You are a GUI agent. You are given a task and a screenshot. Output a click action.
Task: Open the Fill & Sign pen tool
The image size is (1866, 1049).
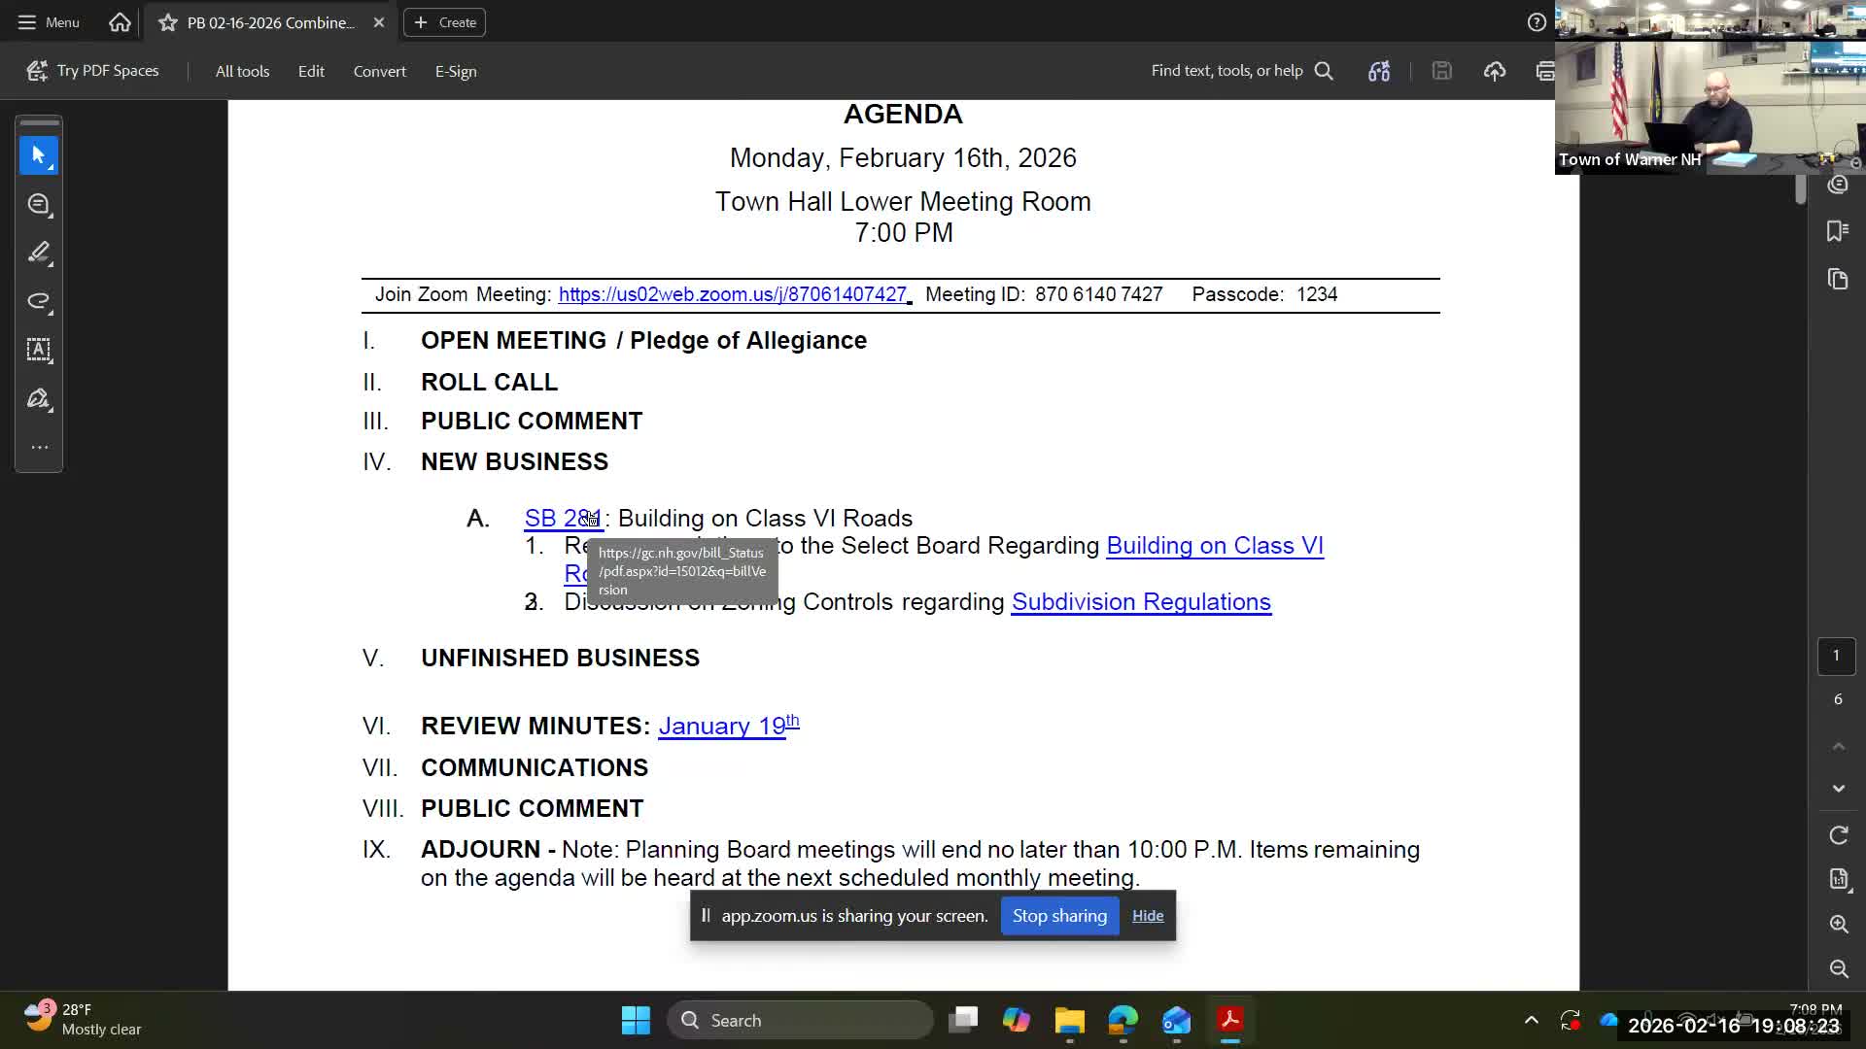[x=39, y=398]
